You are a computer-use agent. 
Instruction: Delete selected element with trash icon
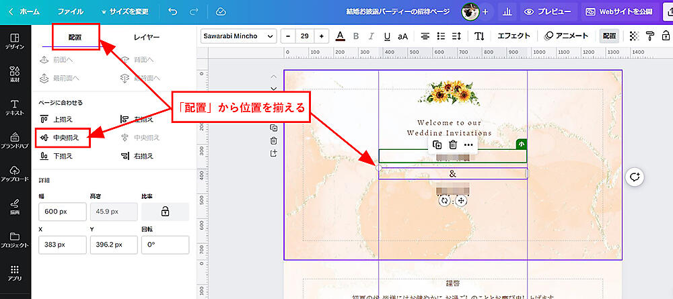coord(453,144)
